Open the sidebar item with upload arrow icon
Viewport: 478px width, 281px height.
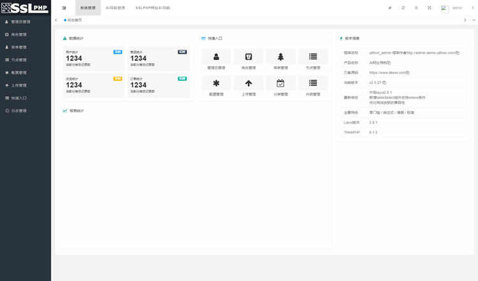coord(25,85)
